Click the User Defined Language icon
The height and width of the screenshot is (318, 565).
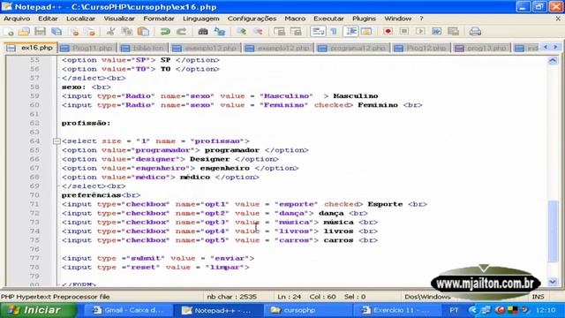click(x=366, y=32)
